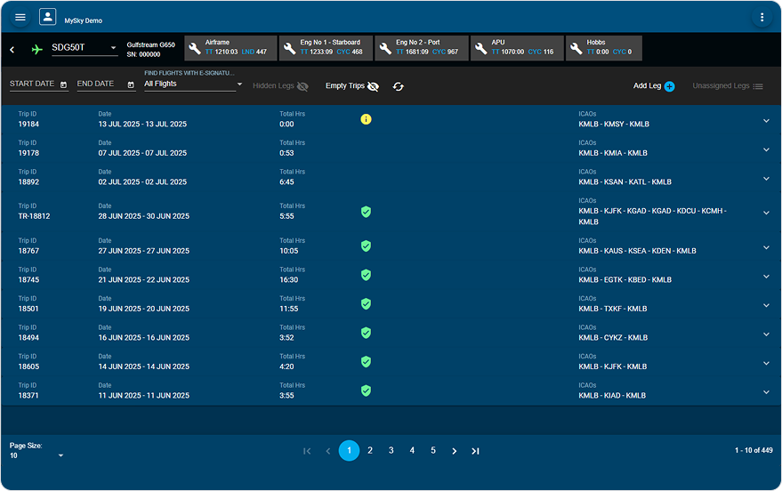Image resolution: width=782 pixels, height=491 pixels.
Task: Select page 5 in pagination
Action: pyautogui.click(x=433, y=451)
